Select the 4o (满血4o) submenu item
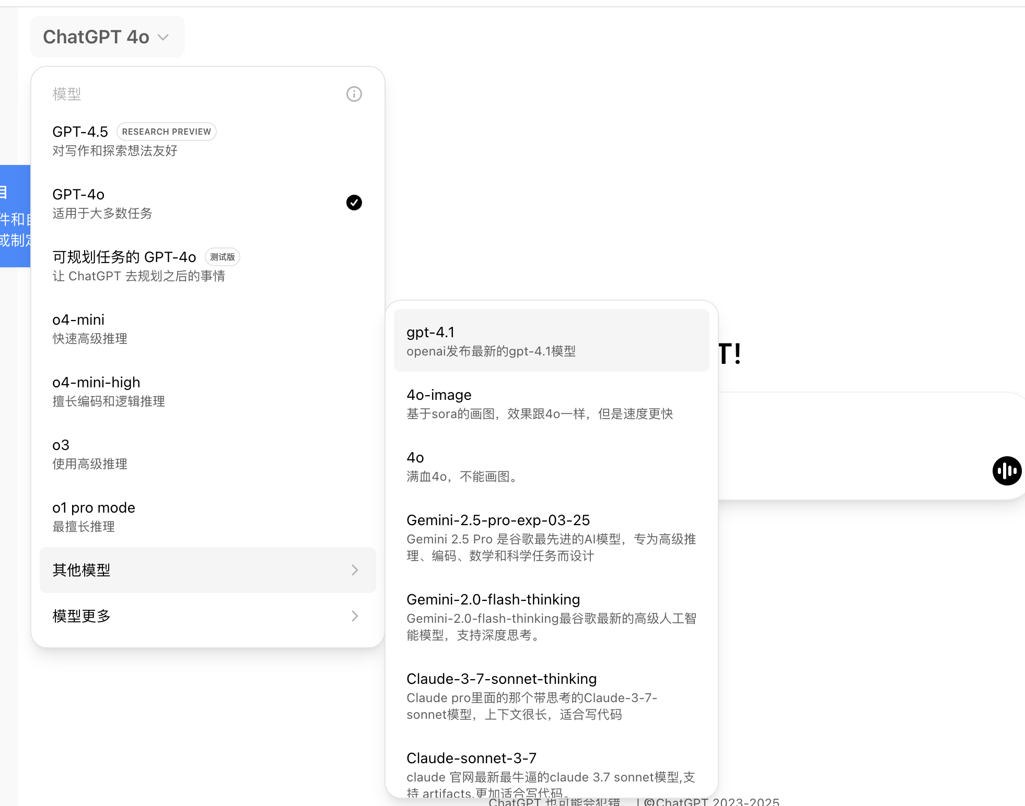 [552, 467]
